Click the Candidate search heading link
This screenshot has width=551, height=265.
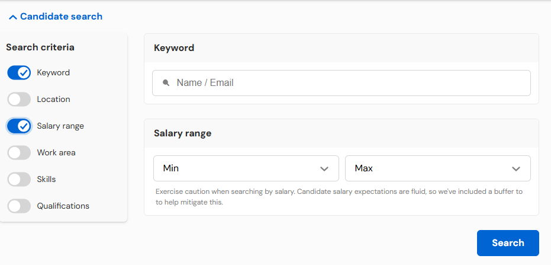pos(61,17)
